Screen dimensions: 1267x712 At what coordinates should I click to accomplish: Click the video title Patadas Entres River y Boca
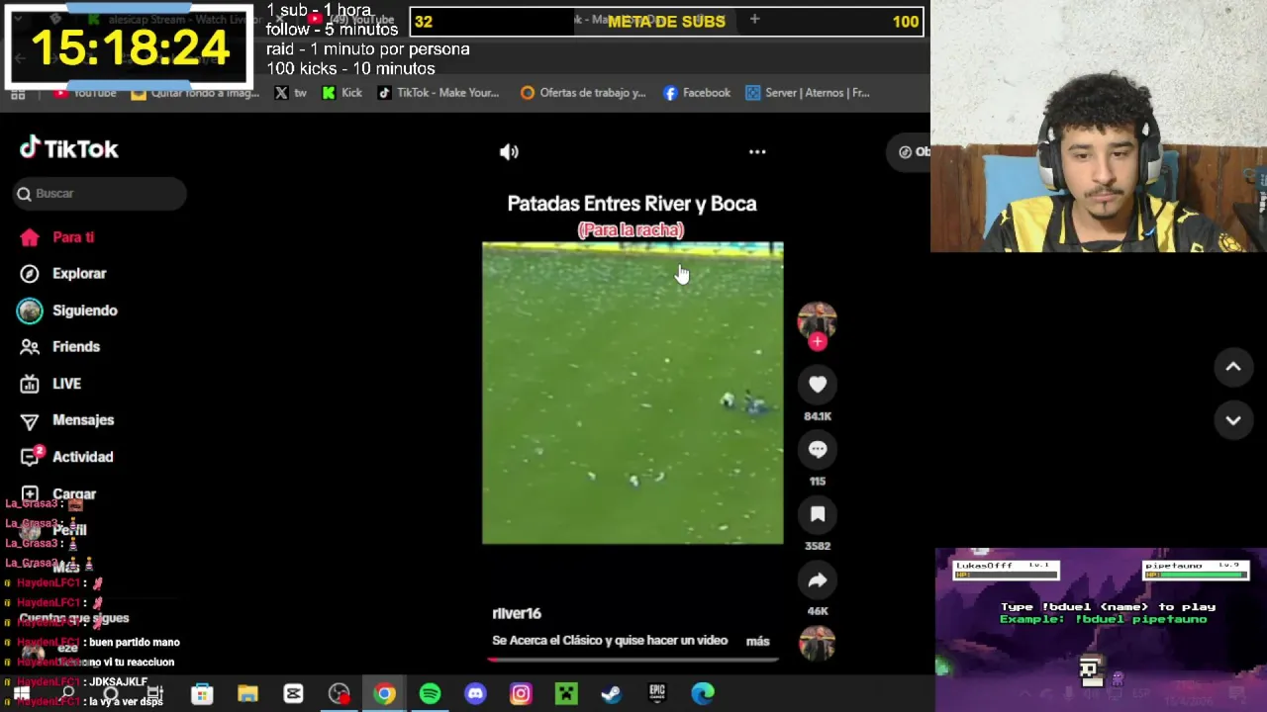632,204
